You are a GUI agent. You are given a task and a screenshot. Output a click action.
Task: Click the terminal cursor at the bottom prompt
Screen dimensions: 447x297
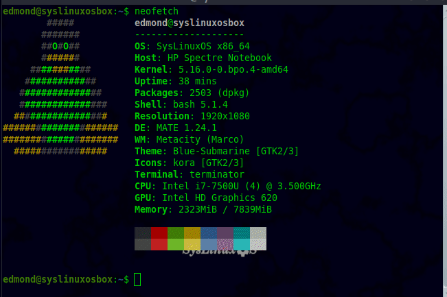point(137,279)
